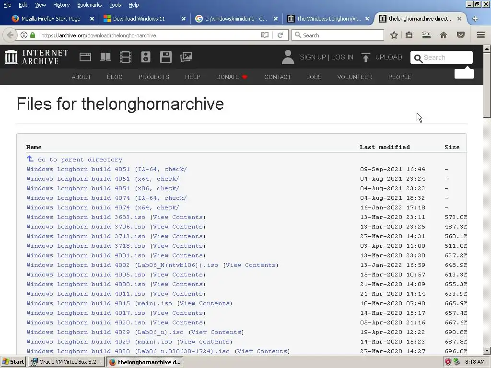Switch to Oracle VM VirtualBox taskbar item
This screenshot has height=368, width=491.
pos(66,362)
